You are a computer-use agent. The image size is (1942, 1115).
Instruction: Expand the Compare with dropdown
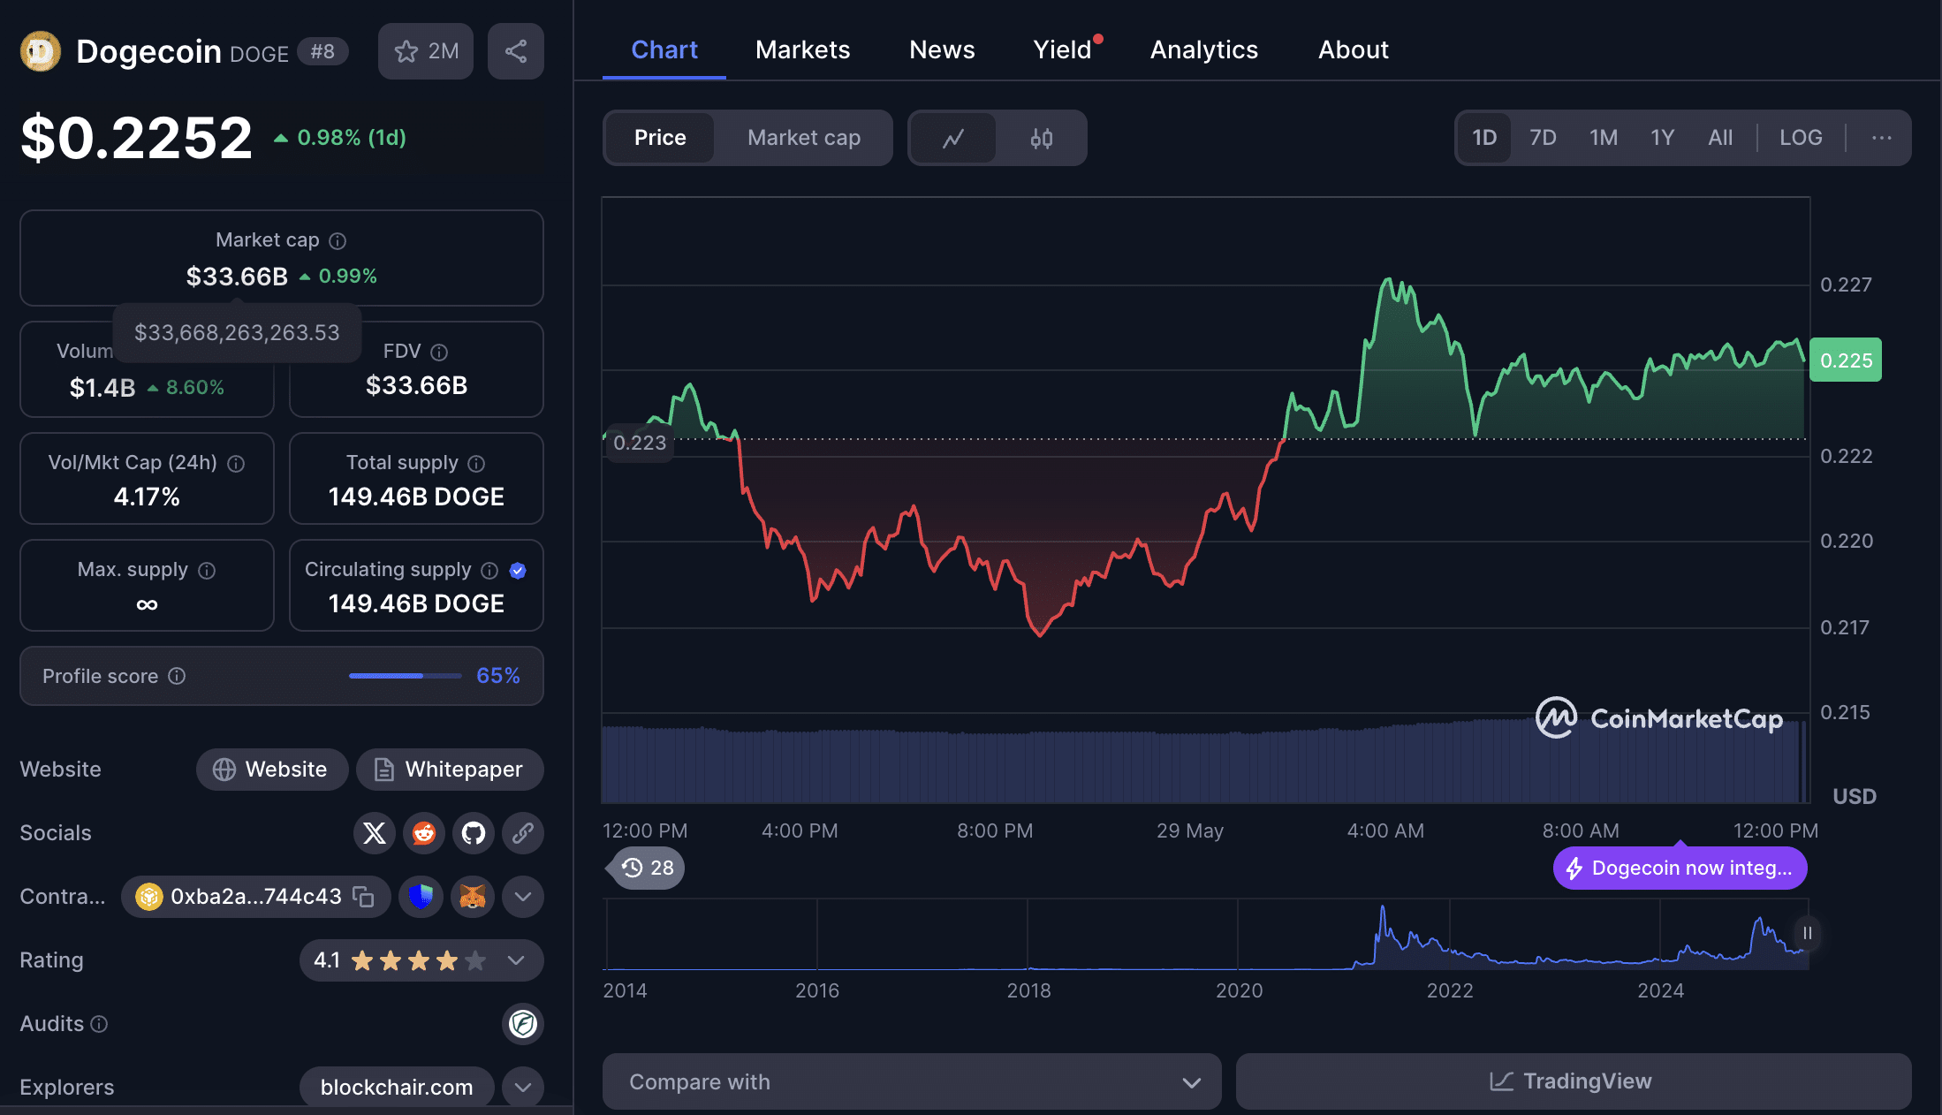coord(911,1081)
